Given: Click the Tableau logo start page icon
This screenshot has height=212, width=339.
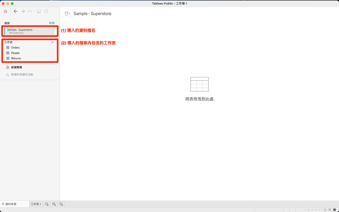Looking at the screenshot, I should click(5, 11).
